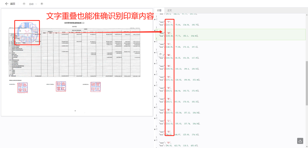
Task: Click the box value starting 128.49
Action: 182,36
